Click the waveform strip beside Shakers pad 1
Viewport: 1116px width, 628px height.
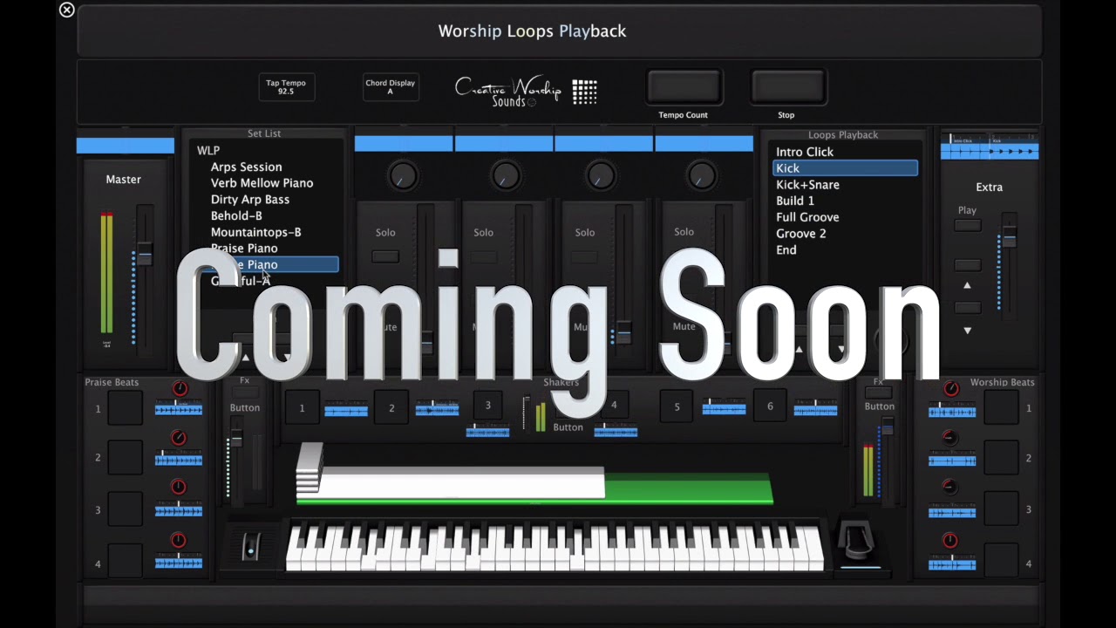pos(346,410)
